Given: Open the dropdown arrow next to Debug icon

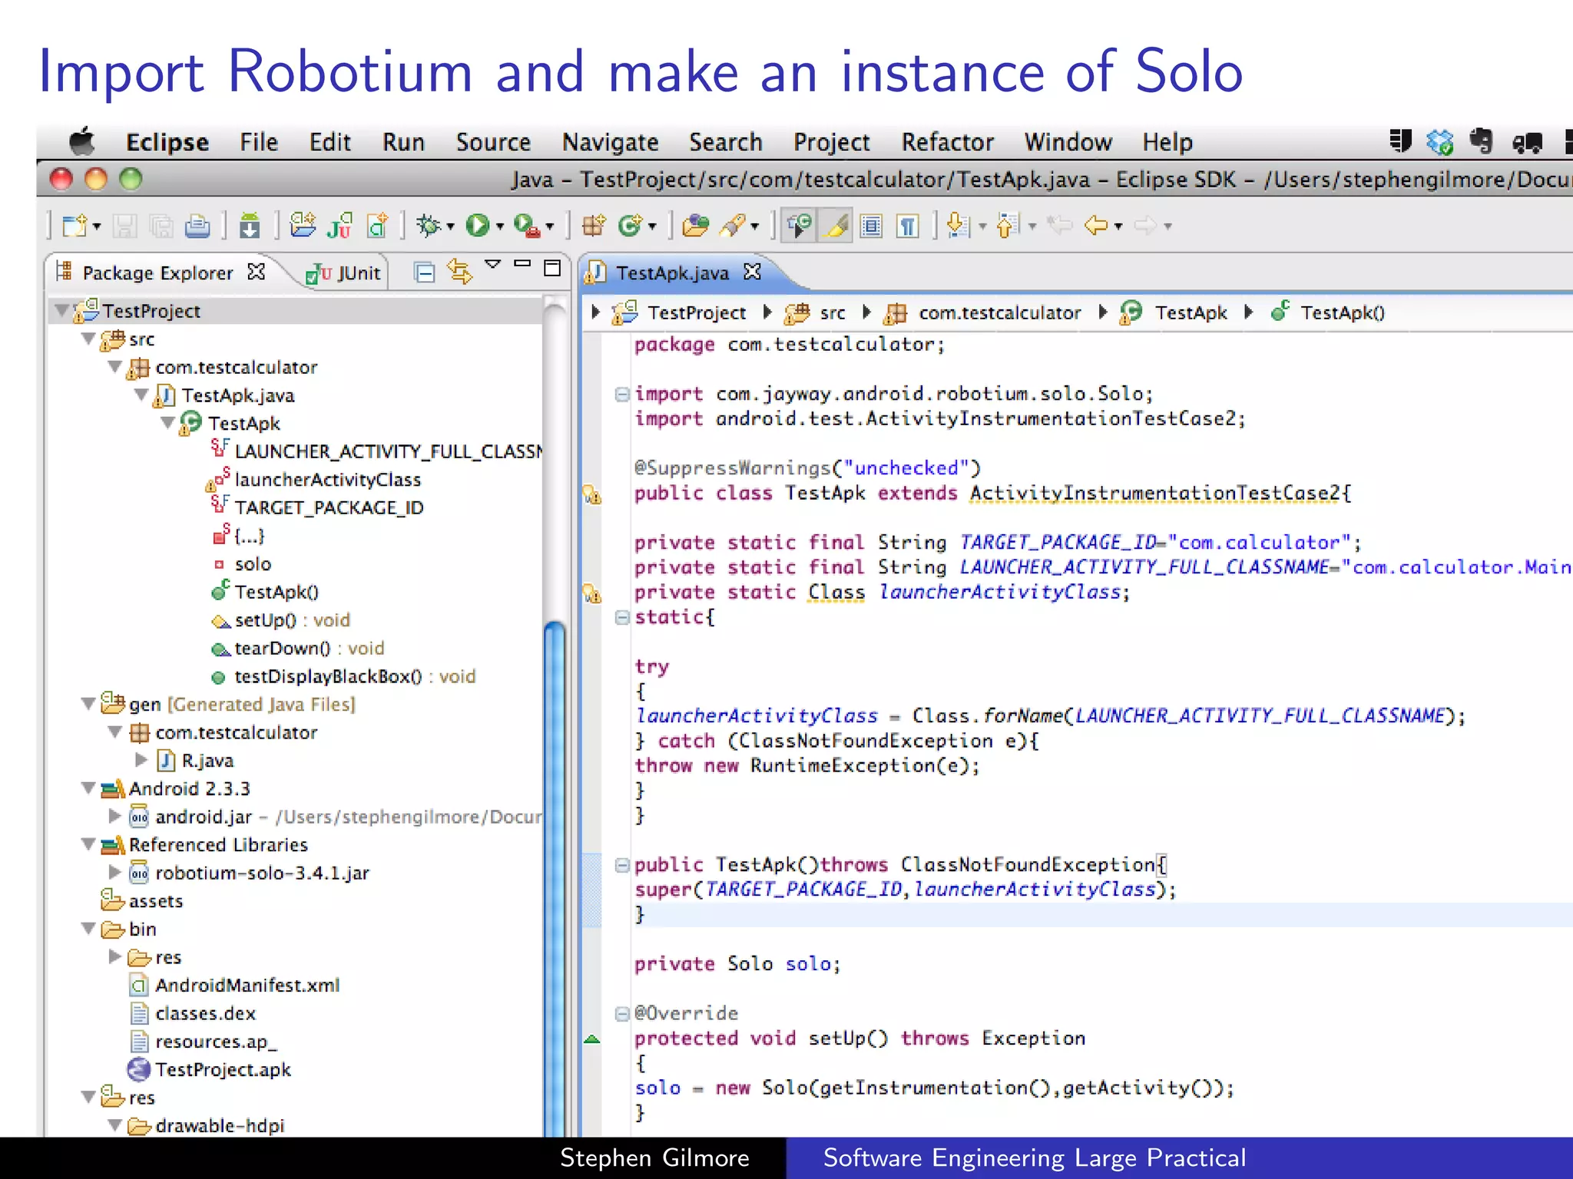Looking at the screenshot, I should (451, 226).
